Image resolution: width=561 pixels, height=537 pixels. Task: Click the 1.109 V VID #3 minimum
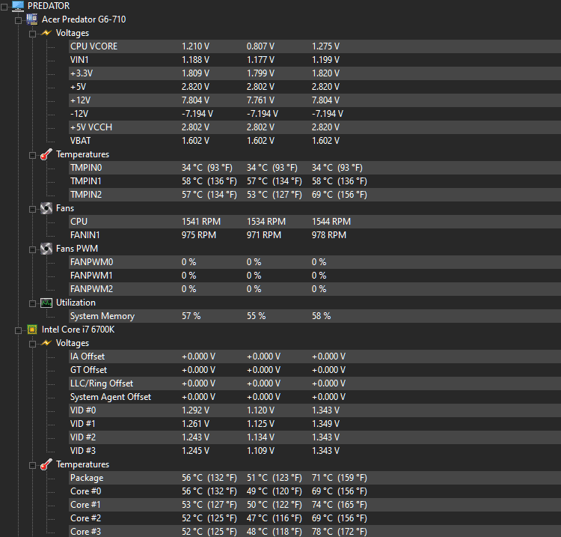coord(260,451)
